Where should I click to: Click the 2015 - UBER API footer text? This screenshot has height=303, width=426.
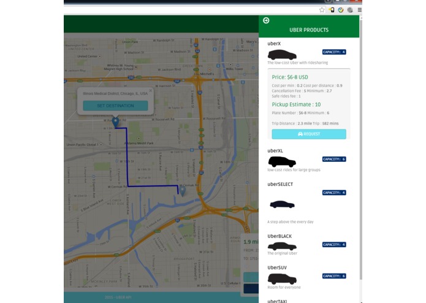click(118, 297)
